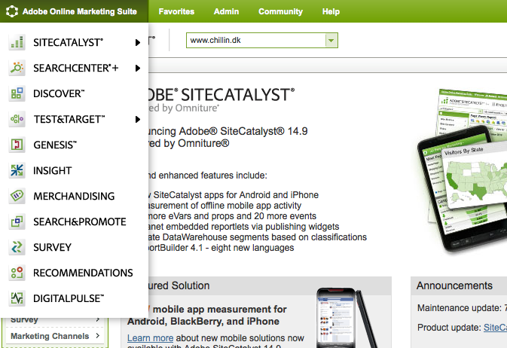The image size is (507, 348).
Task: Click the Test&Target icon
Action: point(17,119)
